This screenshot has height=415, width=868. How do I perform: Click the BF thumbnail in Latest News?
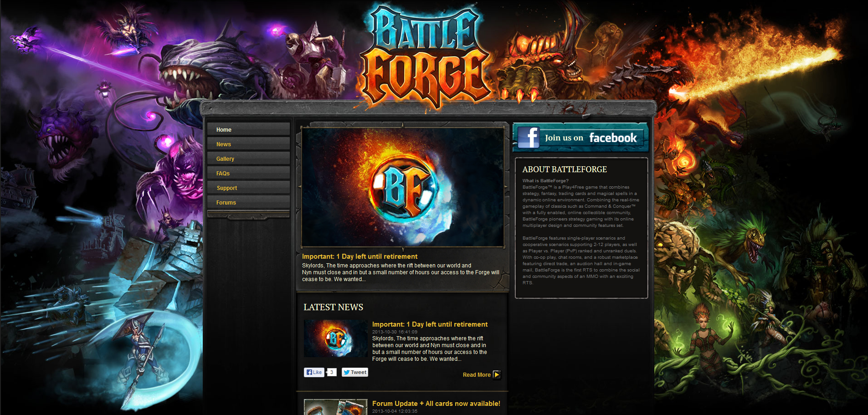[x=336, y=338]
